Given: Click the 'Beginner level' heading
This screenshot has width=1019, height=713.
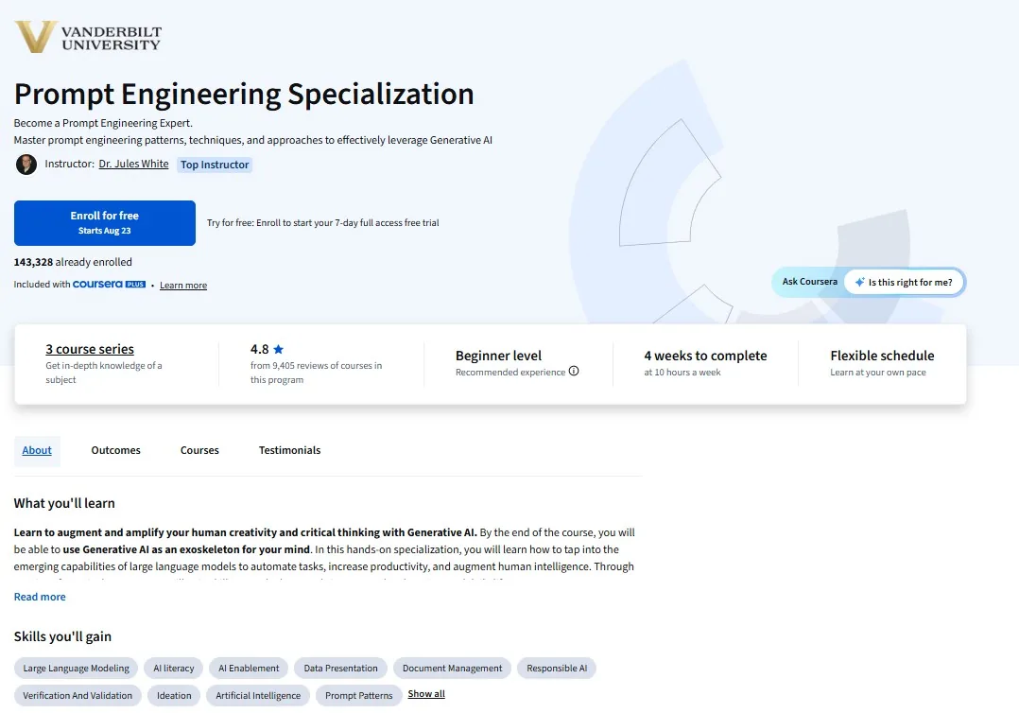Looking at the screenshot, I should point(498,356).
